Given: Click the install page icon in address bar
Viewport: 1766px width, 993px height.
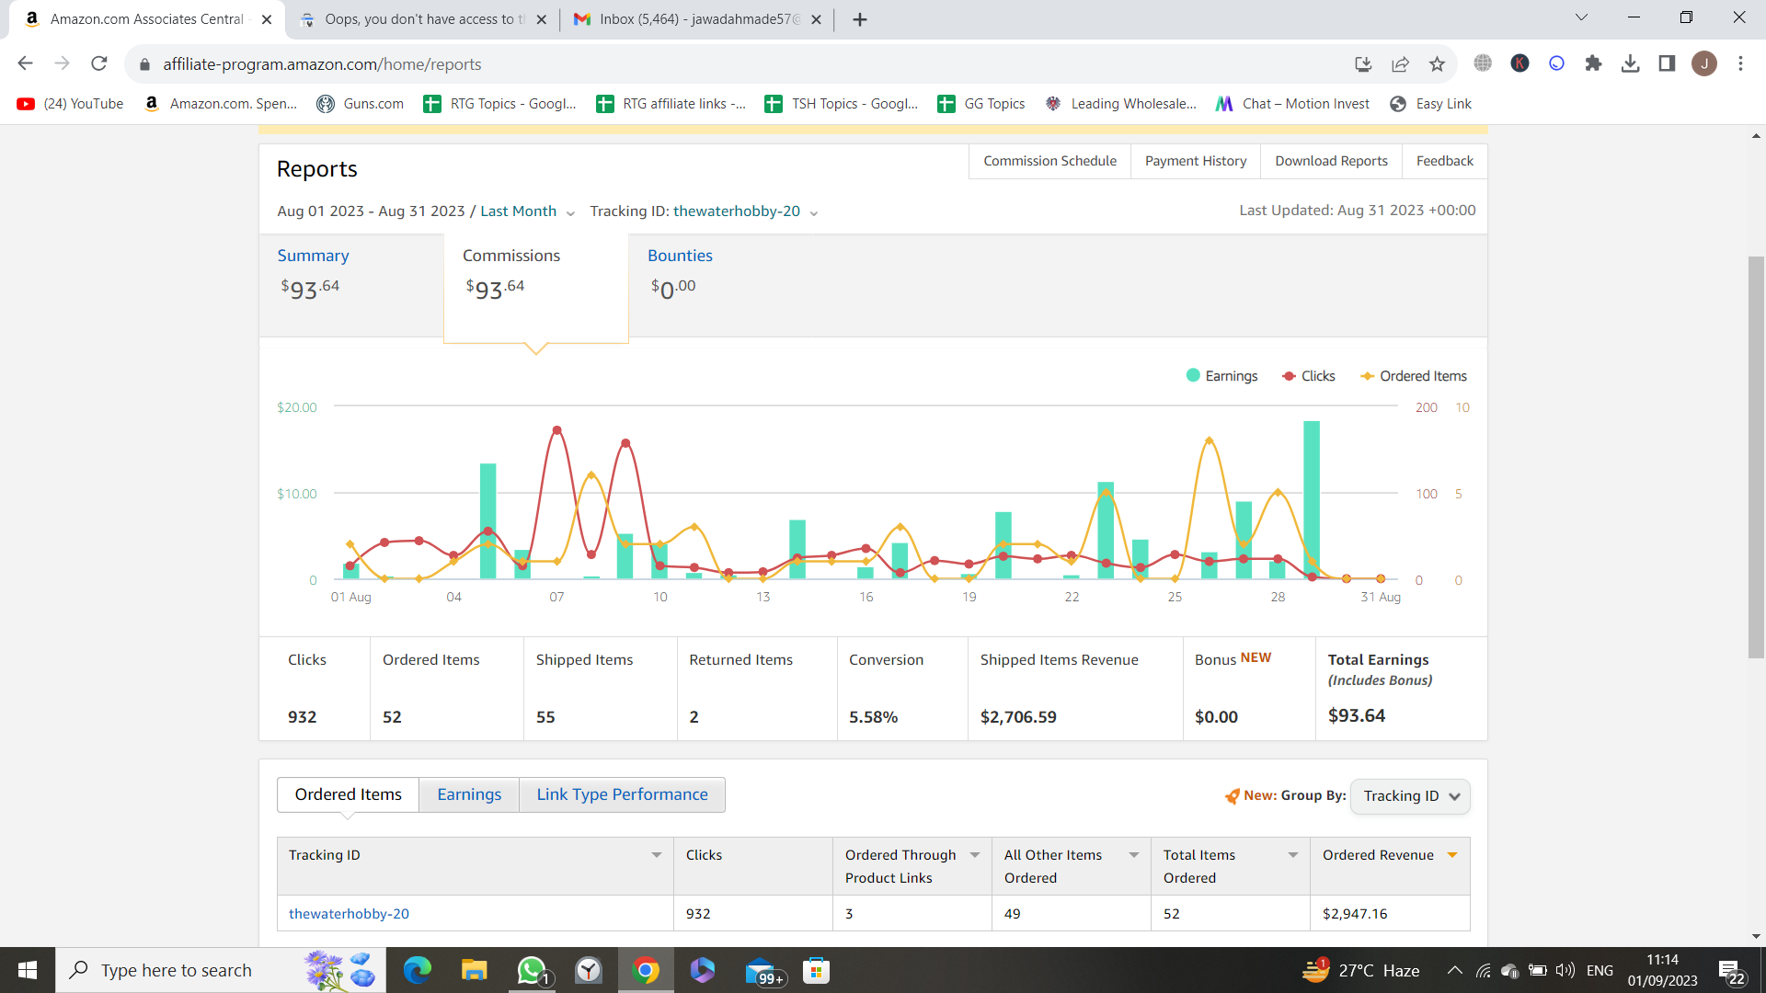Looking at the screenshot, I should [1363, 63].
